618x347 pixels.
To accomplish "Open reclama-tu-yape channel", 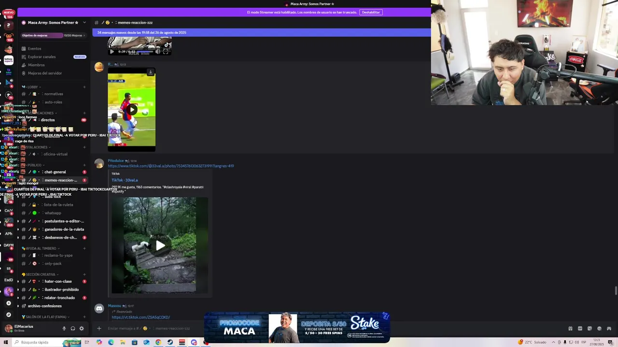I will [54, 255].
